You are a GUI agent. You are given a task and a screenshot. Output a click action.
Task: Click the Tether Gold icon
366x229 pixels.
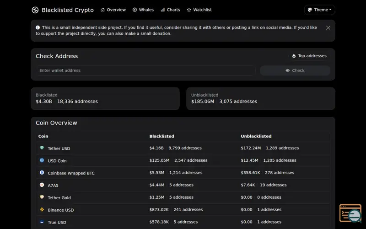pos(42,197)
